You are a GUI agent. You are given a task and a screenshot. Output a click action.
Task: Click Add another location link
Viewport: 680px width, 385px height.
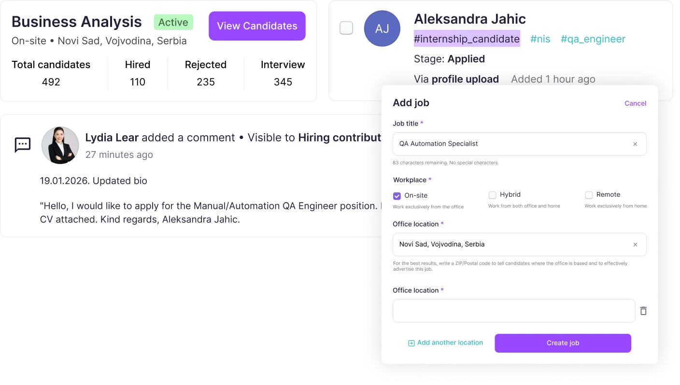tap(450, 343)
